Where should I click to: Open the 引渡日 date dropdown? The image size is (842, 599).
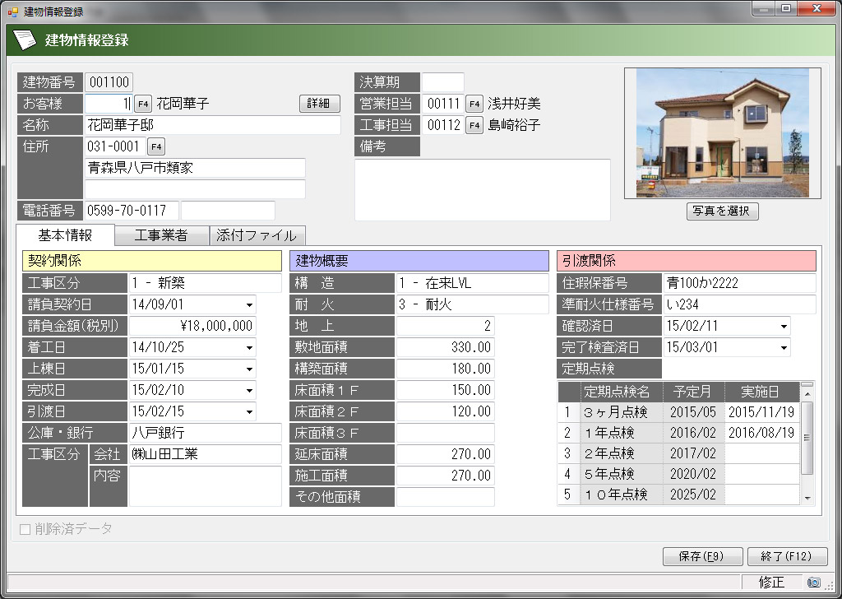(x=249, y=411)
